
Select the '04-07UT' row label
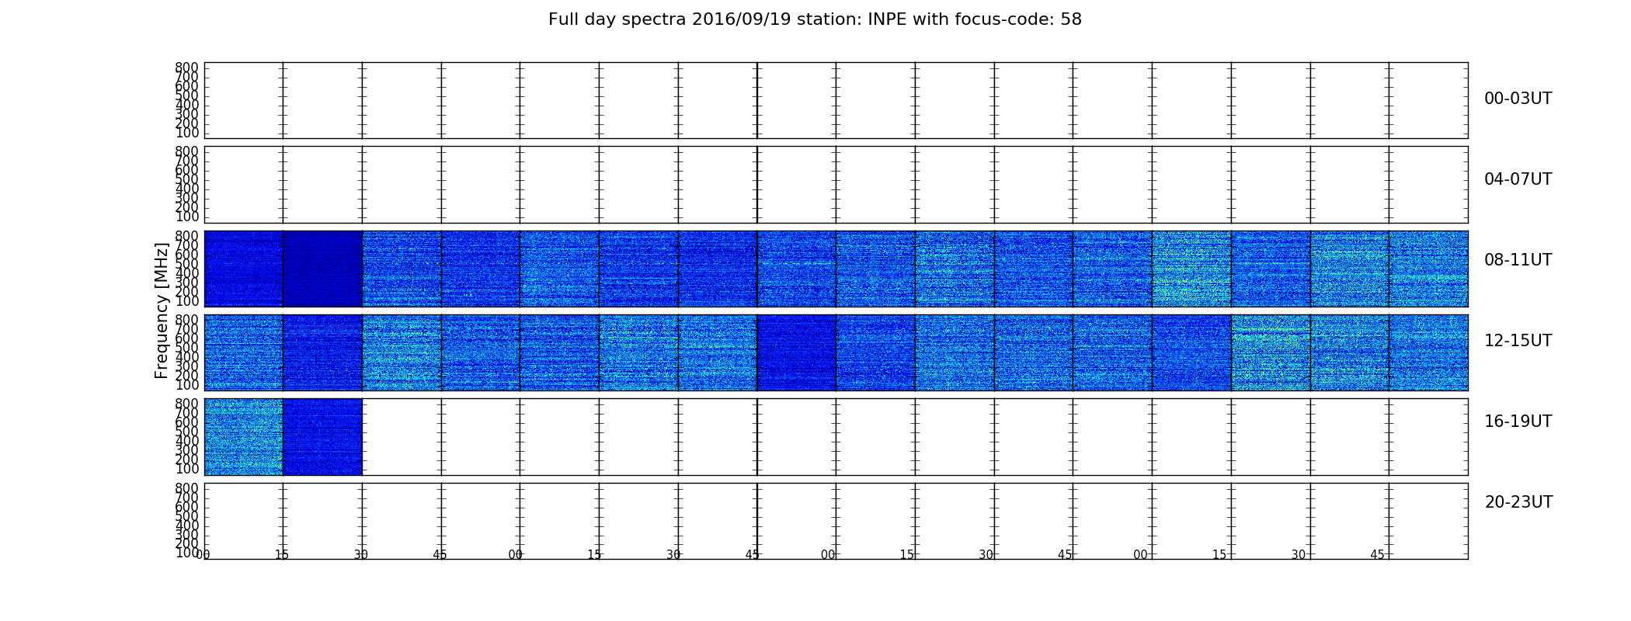(1518, 179)
